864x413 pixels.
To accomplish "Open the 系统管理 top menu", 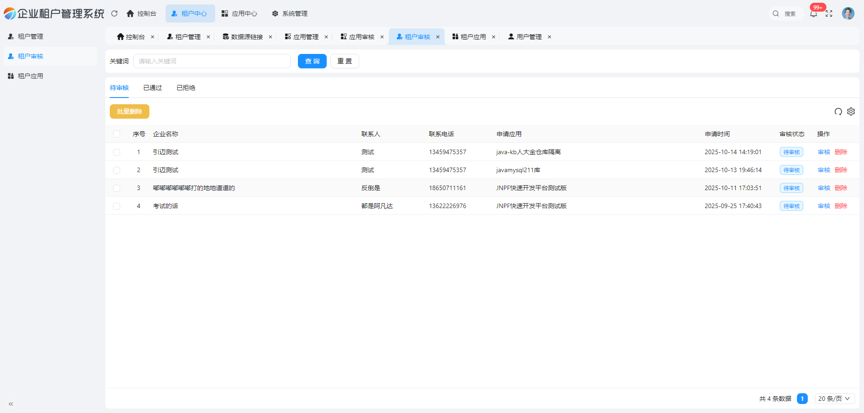I will click(290, 13).
